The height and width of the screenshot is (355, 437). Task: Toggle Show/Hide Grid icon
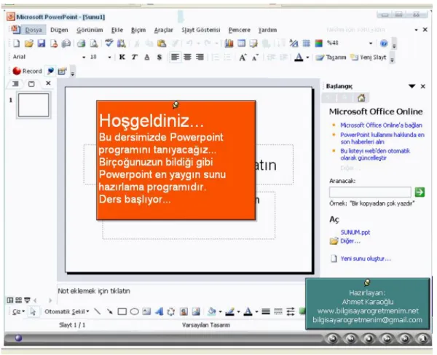click(x=306, y=43)
